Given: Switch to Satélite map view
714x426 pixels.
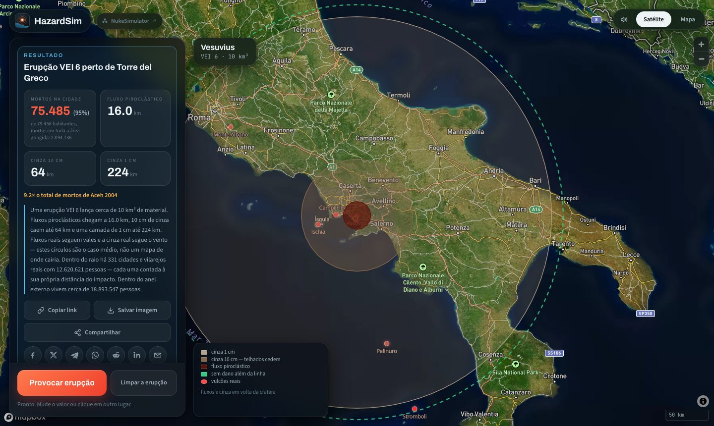Looking at the screenshot, I should click(654, 19).
